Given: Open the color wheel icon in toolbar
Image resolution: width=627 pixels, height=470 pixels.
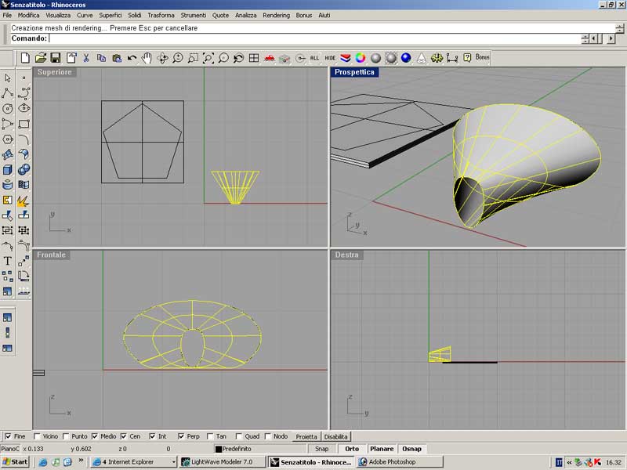Looking at the screenshot, I should click(x=361, y=58).
